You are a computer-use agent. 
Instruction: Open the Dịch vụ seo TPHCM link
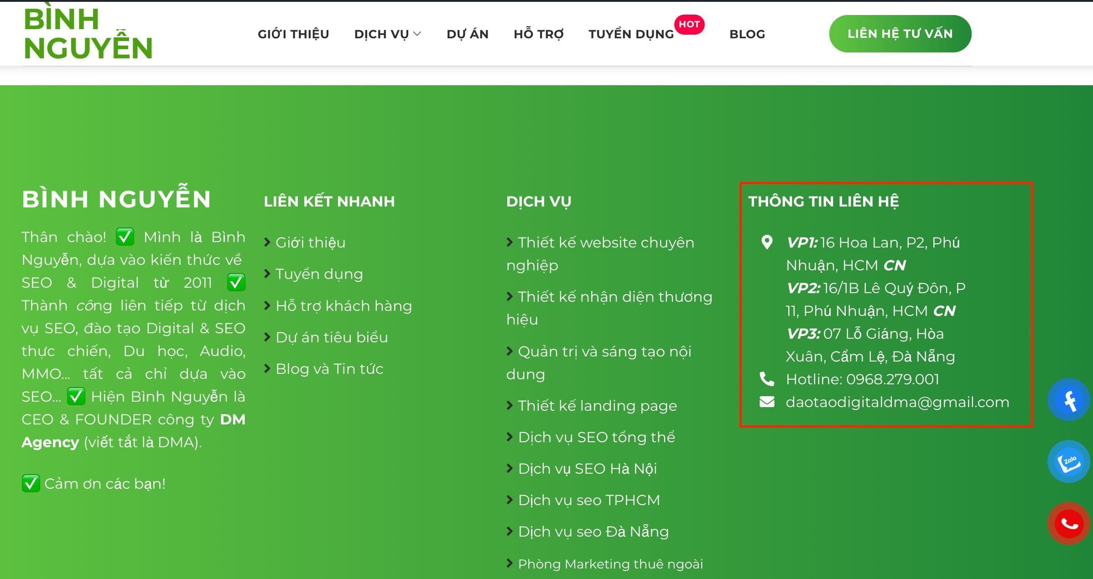pos(589,500)
